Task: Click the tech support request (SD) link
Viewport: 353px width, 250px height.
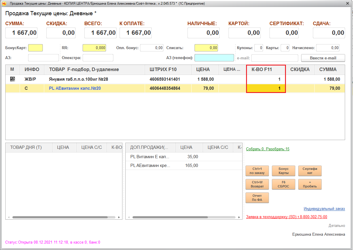Action: 287,217
